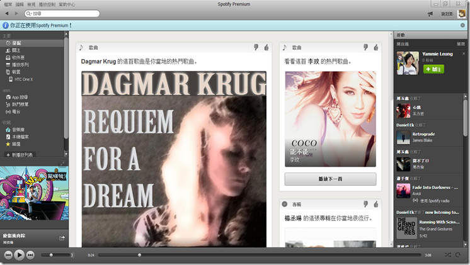Open Fade Into Darkness in the feed
470x265 pixels.
pyautogui.click(x=435, y=188)
